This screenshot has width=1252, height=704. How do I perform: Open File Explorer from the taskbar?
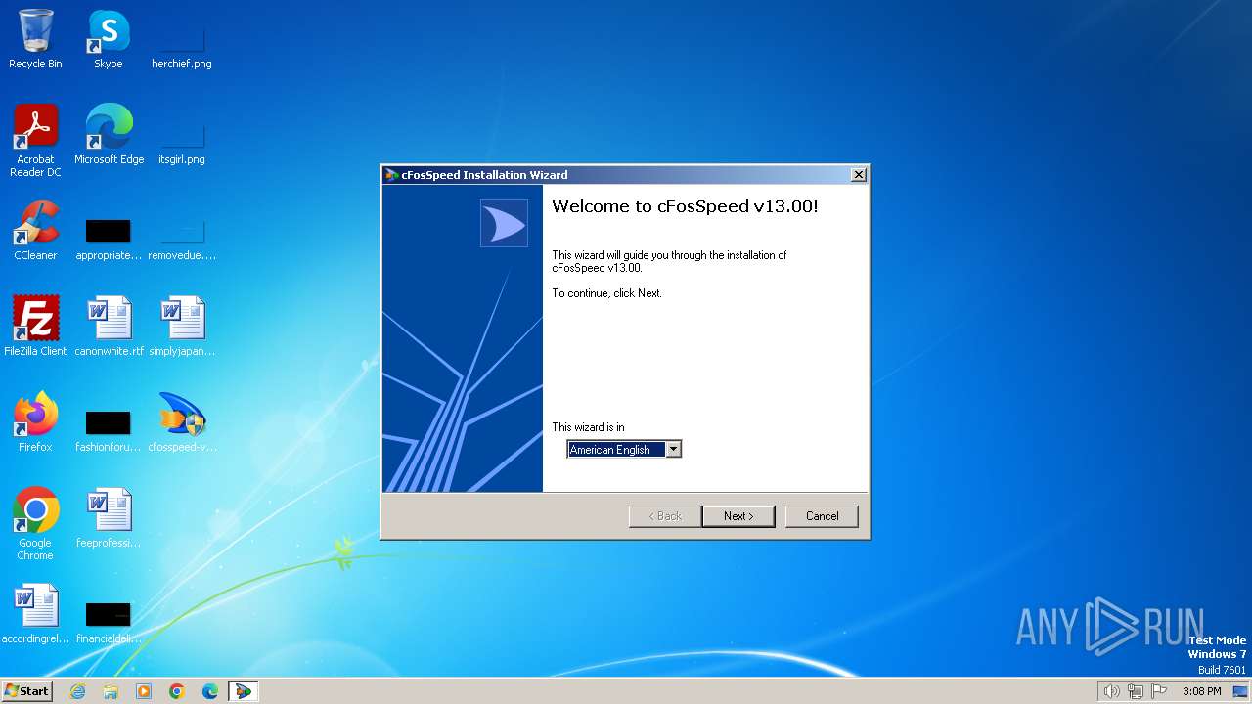coord(111,691)
